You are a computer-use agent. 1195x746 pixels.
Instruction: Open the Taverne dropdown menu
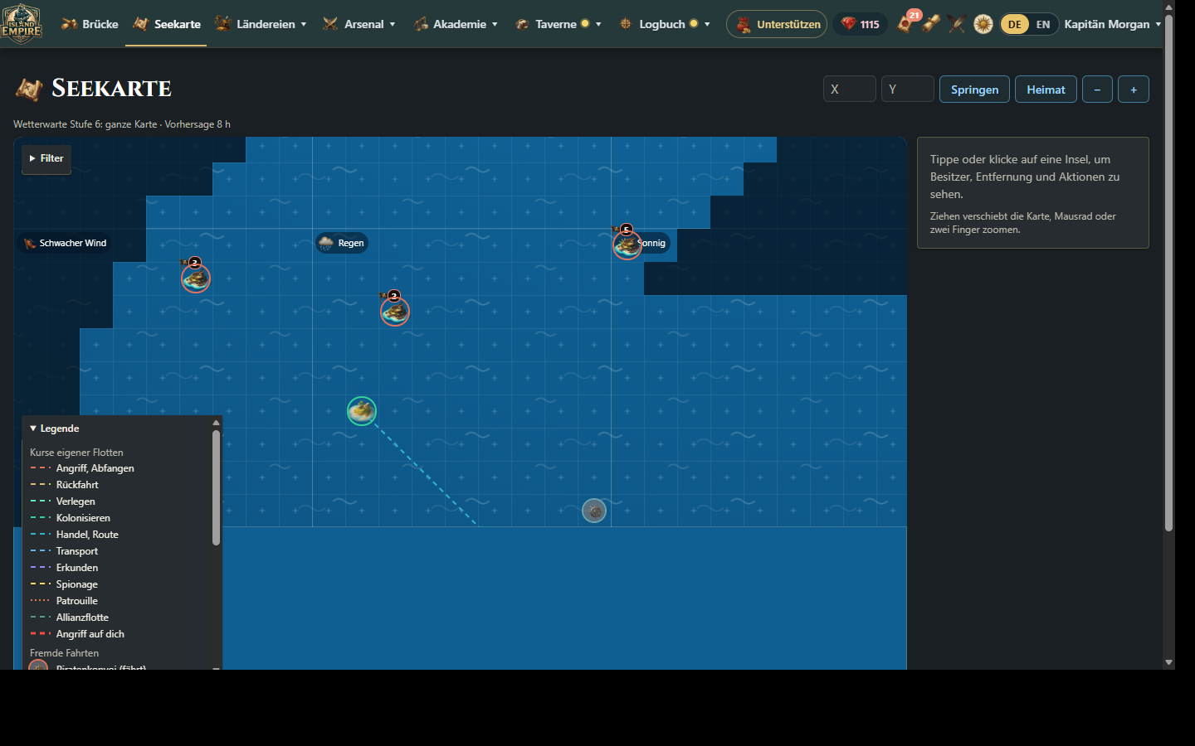558,24
